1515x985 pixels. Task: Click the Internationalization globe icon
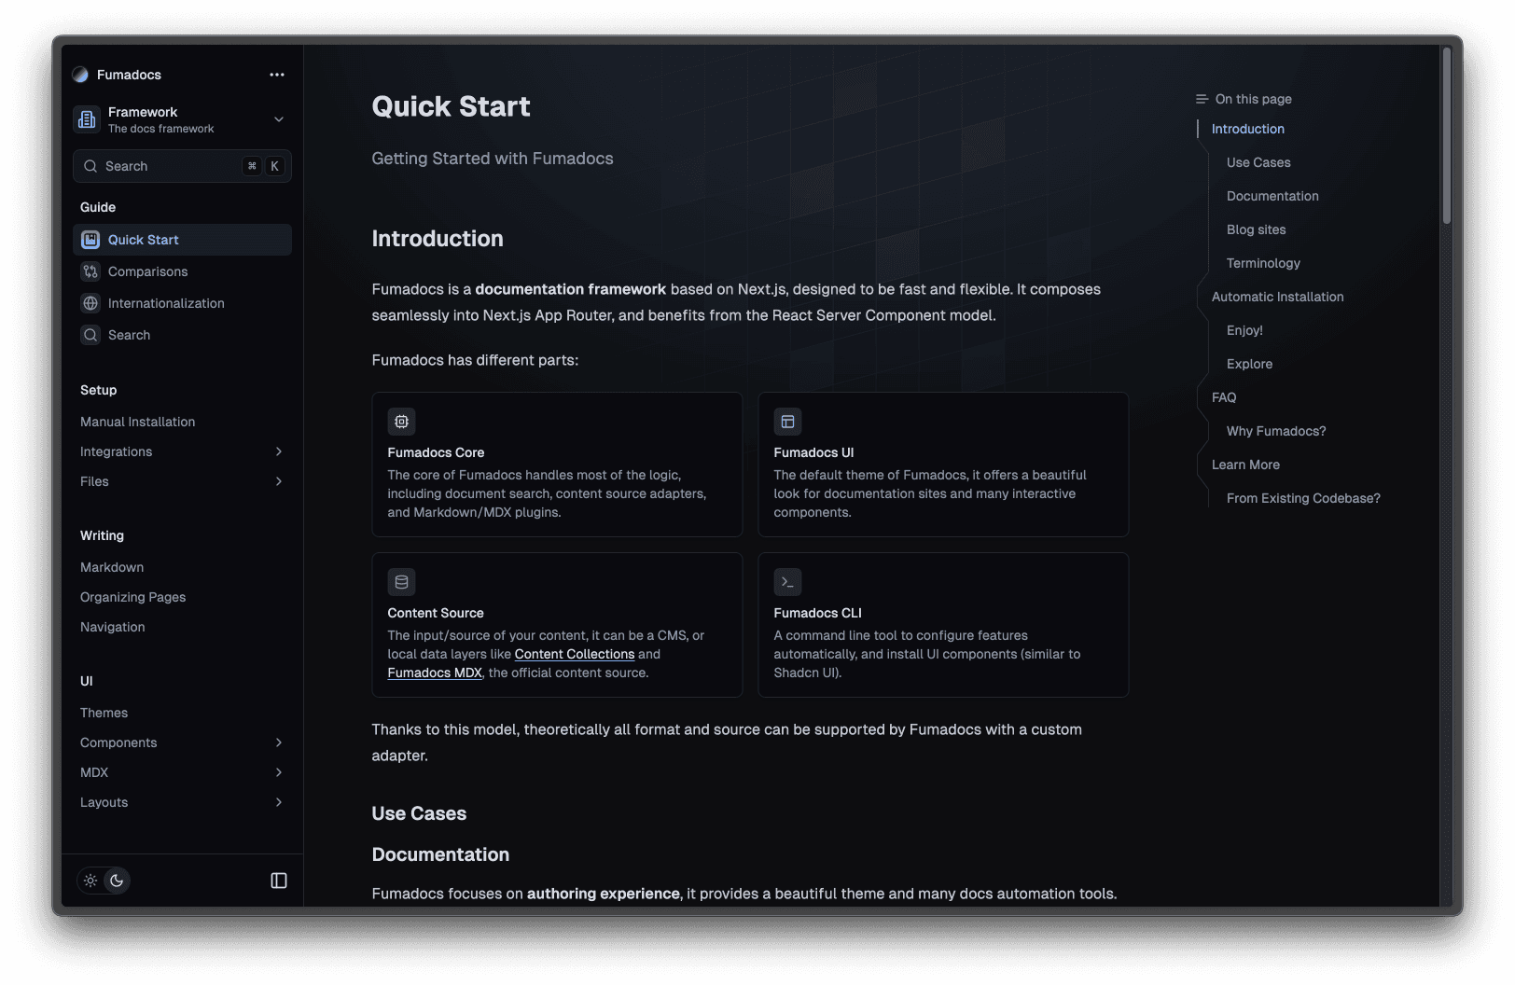(90, 303)
